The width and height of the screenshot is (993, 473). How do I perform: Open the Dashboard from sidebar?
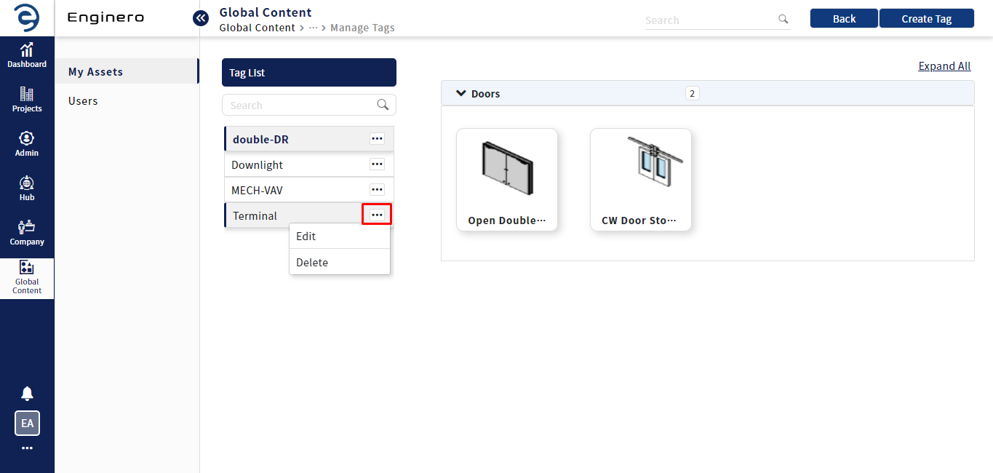click(27, 55)
